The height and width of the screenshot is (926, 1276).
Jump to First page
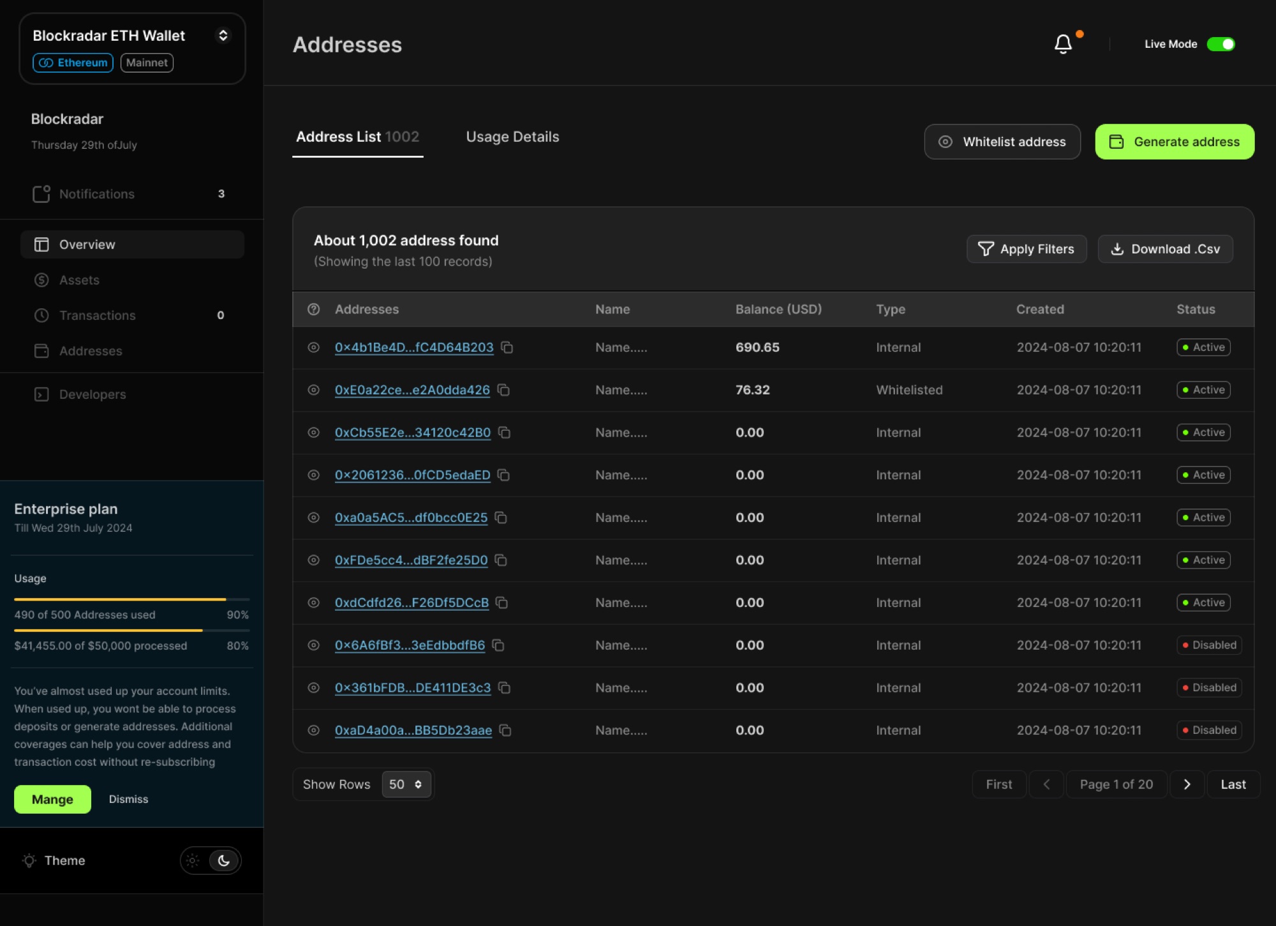pyautogui.click(x=999, y=784)
